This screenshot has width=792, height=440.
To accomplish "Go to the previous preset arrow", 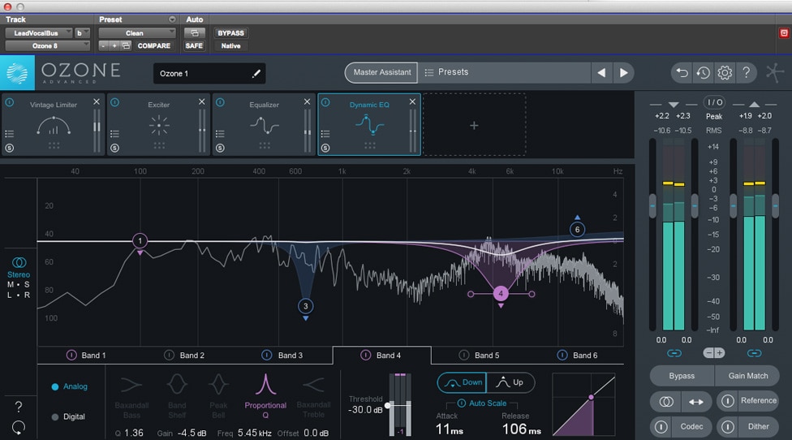I will 601,73.
